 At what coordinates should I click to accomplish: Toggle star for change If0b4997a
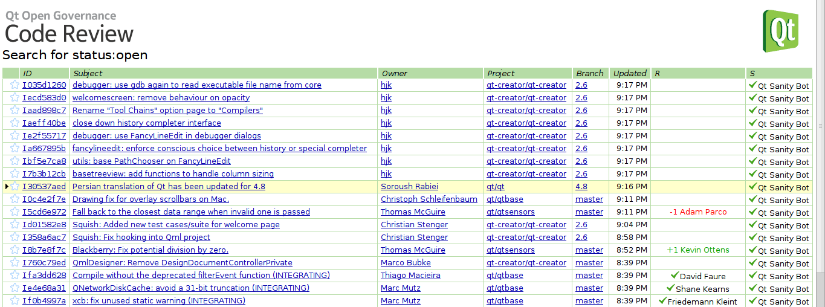(15, 301)
